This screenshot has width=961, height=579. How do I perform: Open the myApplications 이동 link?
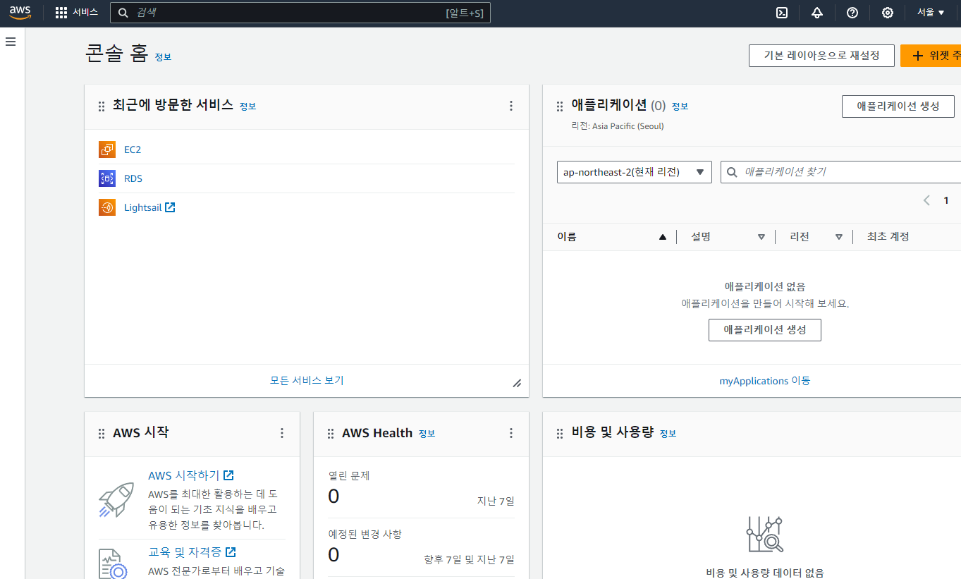[x=765, y=381]
